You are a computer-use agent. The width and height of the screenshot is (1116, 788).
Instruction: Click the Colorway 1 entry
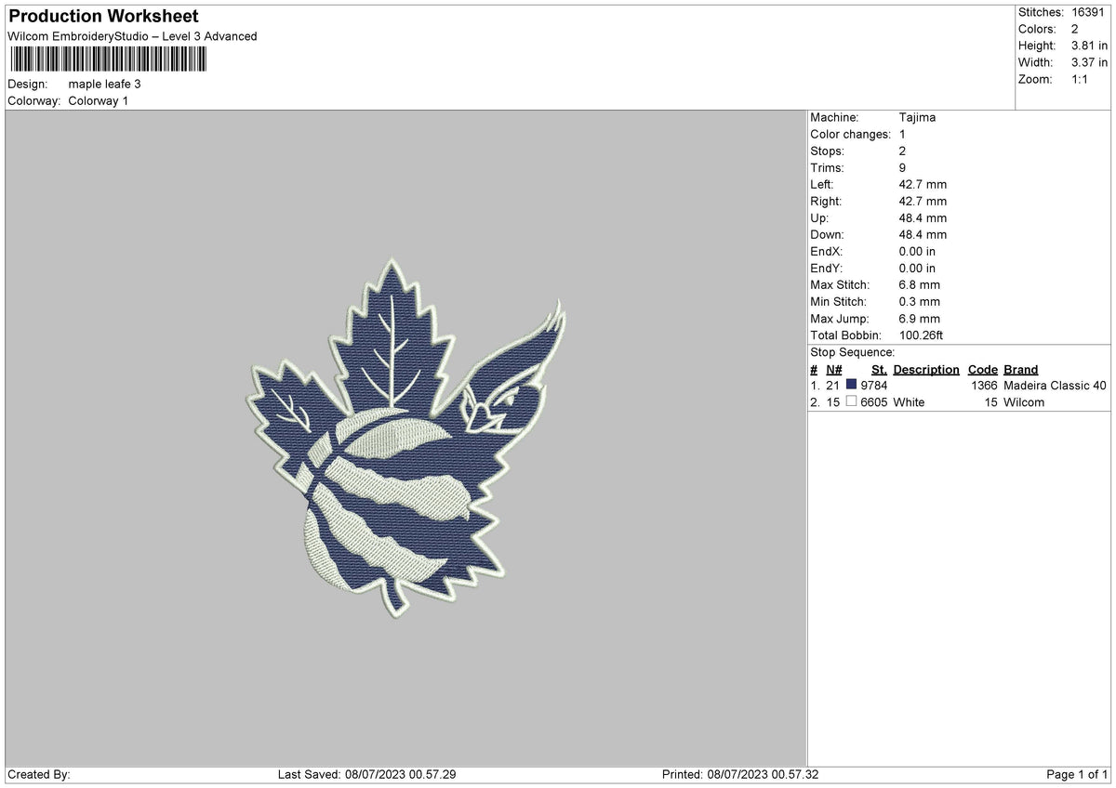point(98,101)
